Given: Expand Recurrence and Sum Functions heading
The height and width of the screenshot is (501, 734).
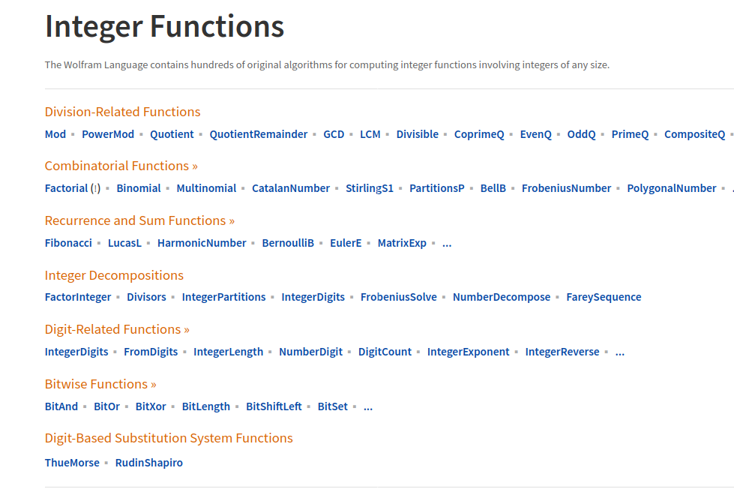Looking at the screenshot, I should coord(139,220).
